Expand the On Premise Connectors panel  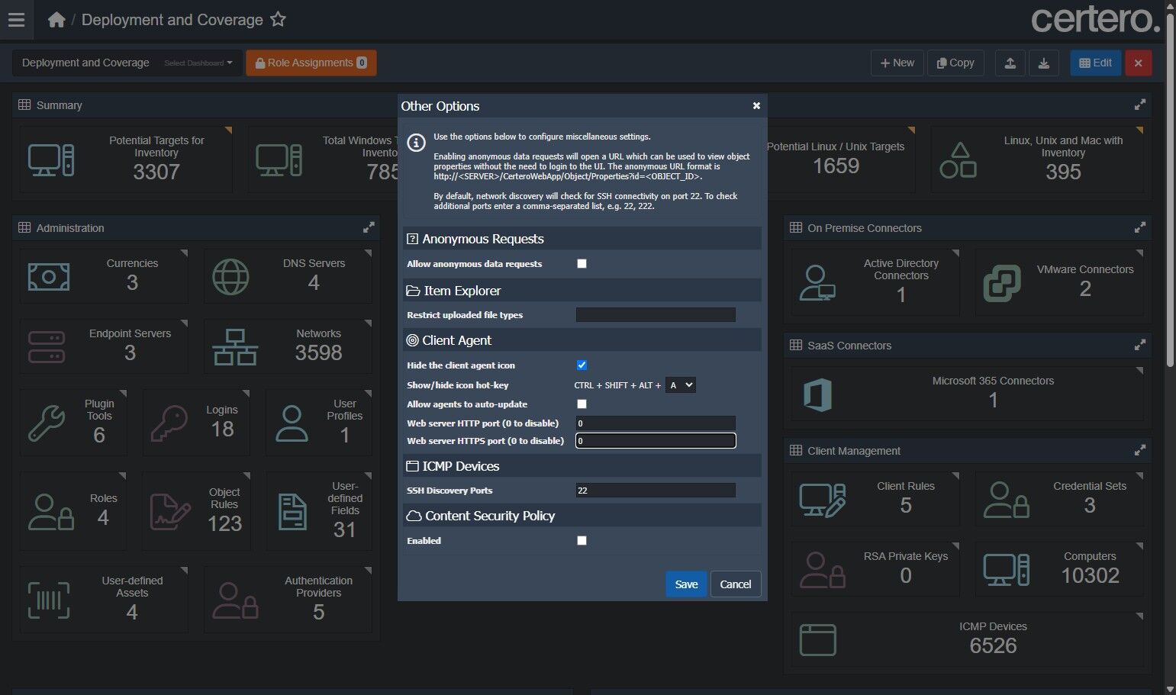(1139, 227)
